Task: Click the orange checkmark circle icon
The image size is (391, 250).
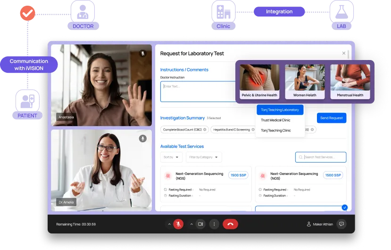Action: [x=27, y=13]
